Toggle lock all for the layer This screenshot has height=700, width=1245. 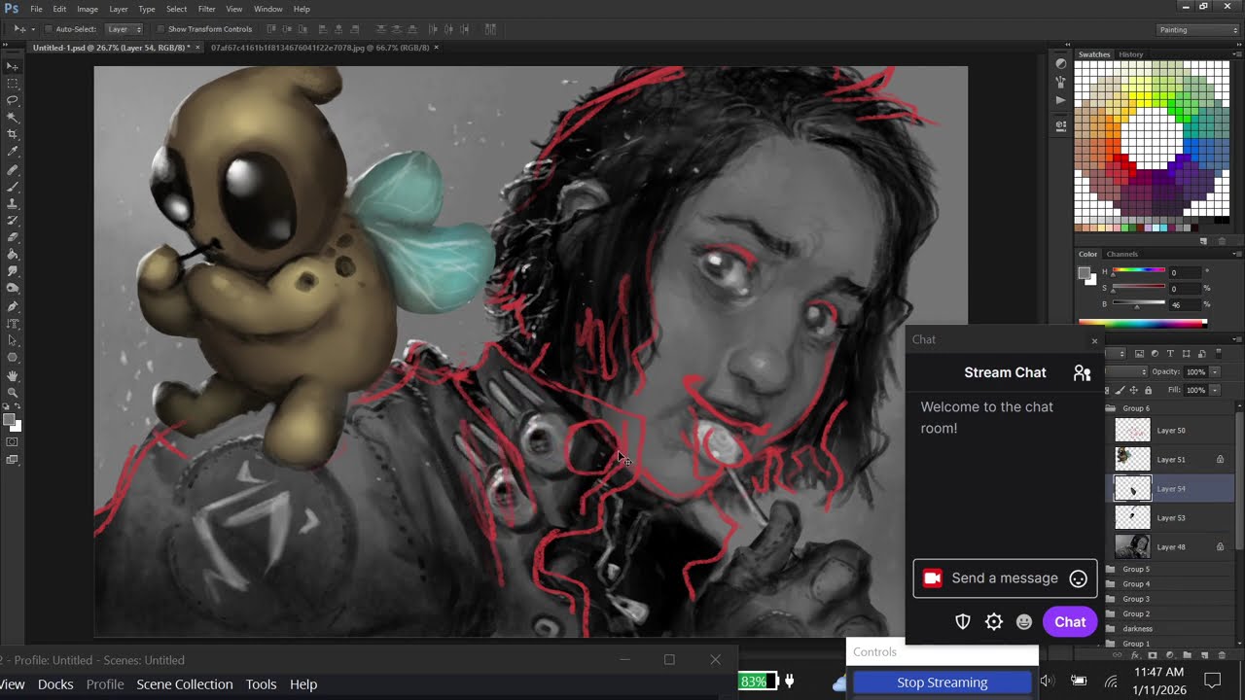click(x=1148, y=390)
